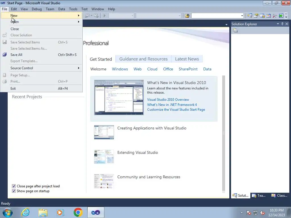Switch to Class View bottom tab
Viewport: 291px width, 218px height.
[x=279, y=195]
